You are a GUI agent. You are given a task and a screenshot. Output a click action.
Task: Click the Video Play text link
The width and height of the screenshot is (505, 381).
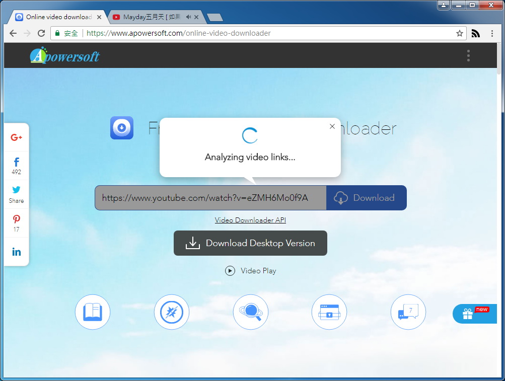point(258,271)
